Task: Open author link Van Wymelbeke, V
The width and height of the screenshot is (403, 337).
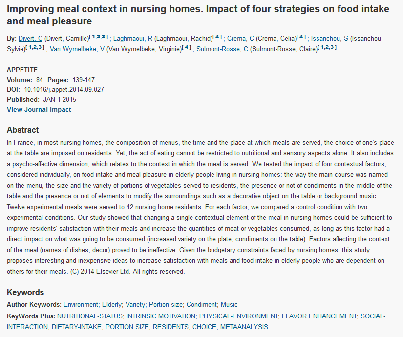Action: (77, 49)
